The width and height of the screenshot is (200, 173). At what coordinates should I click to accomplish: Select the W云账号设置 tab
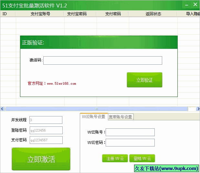94,116
